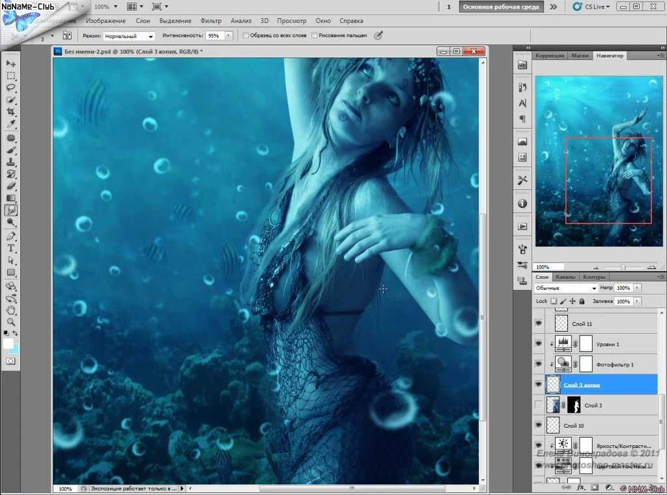Image resolution: width=667 pixels, height=495 pixels.
Task: Click the layer style fx button
Action: coord(580,488)
